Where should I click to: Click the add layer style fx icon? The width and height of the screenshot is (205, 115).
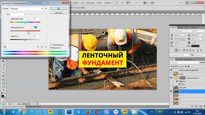tap(196, 106)
